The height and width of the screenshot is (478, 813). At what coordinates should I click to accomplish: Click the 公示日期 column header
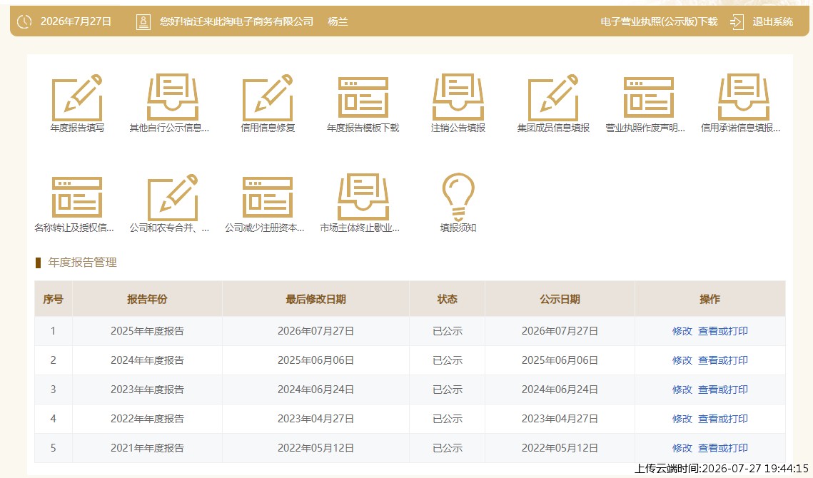tap(560, 299)
